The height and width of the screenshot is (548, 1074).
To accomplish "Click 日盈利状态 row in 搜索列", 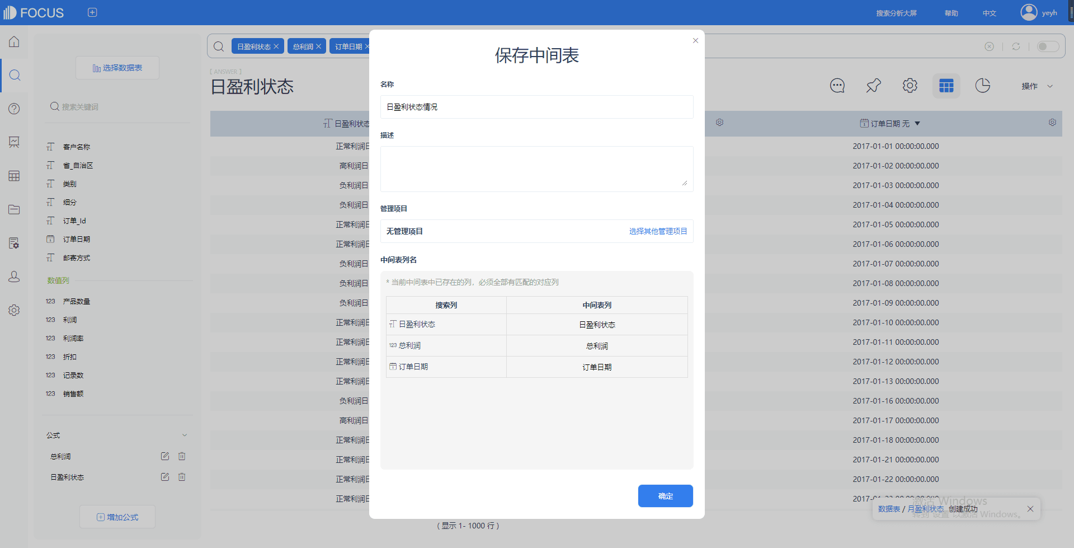I will pos(446,324).
